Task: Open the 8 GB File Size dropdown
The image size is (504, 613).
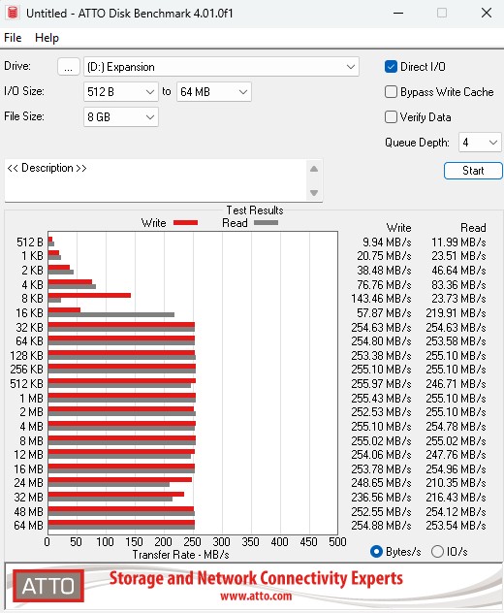Action: tap(121, 117)
